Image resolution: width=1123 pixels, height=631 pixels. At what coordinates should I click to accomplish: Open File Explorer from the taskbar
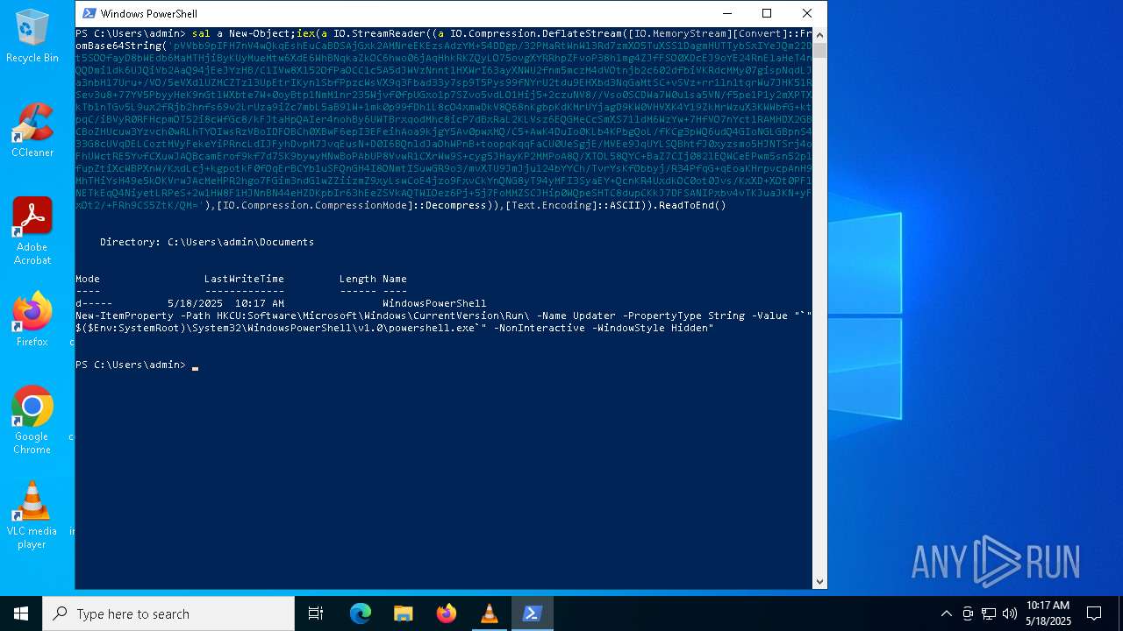pyautogui.click(x=404, y=613)
